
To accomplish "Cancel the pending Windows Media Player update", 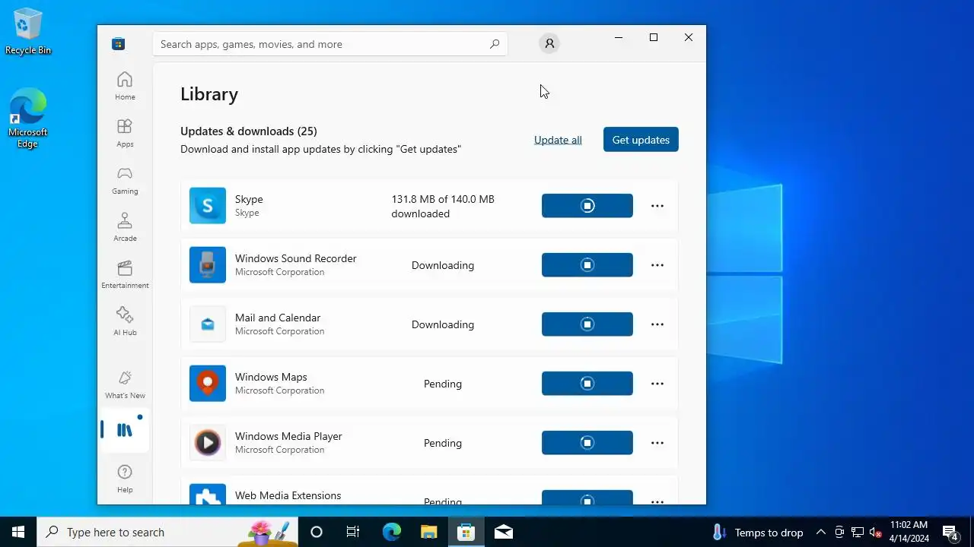I will pyautogui.click(x=587, y=443).
